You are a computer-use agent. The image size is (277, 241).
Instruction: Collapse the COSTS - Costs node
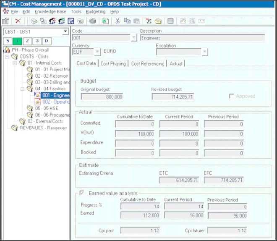(x=7, y=57)
